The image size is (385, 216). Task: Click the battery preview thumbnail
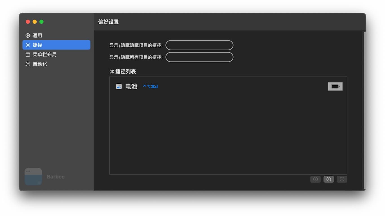click(335, 86)
